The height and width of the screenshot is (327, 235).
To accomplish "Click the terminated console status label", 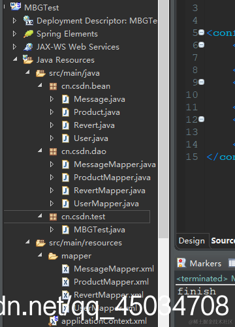I will click(202, 279).
